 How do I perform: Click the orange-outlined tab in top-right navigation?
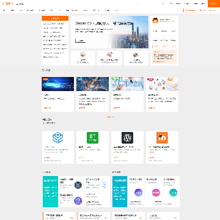tap(191, 10)
